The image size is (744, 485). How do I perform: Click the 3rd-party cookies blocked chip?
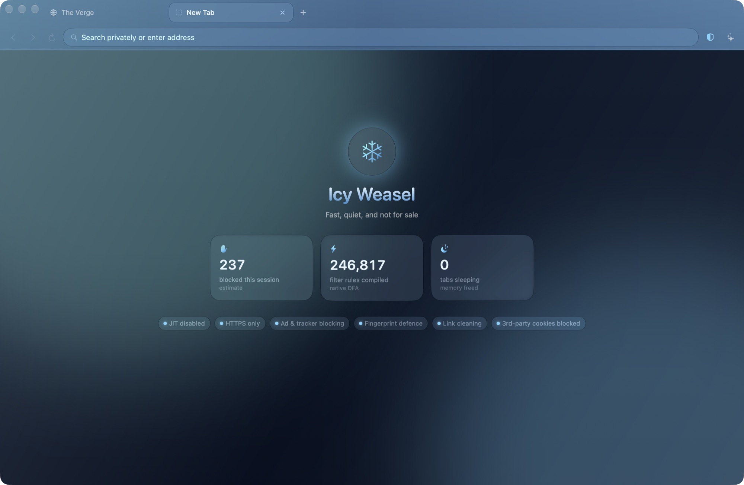click(538, 323)
